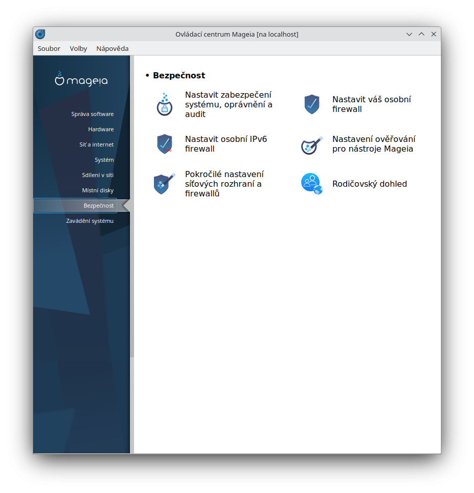474x493 pixels.
Task: Go to Síť a internet section
Action: (96, 144)
